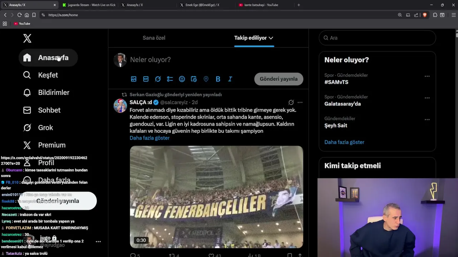
Task: Open the Galatasaray'da trend
Action: tap(342, 104)
